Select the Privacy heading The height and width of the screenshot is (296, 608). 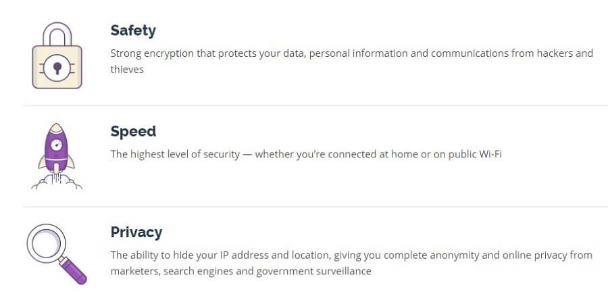point(136,232)
